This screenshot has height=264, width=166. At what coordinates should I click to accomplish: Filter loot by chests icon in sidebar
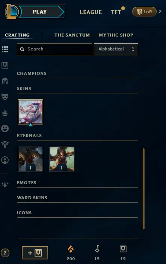pos(5,65)
